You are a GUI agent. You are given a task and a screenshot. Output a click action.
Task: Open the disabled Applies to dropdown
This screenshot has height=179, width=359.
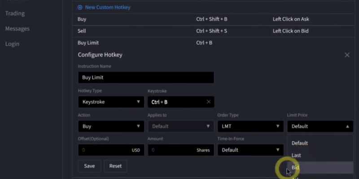[180, 126]
